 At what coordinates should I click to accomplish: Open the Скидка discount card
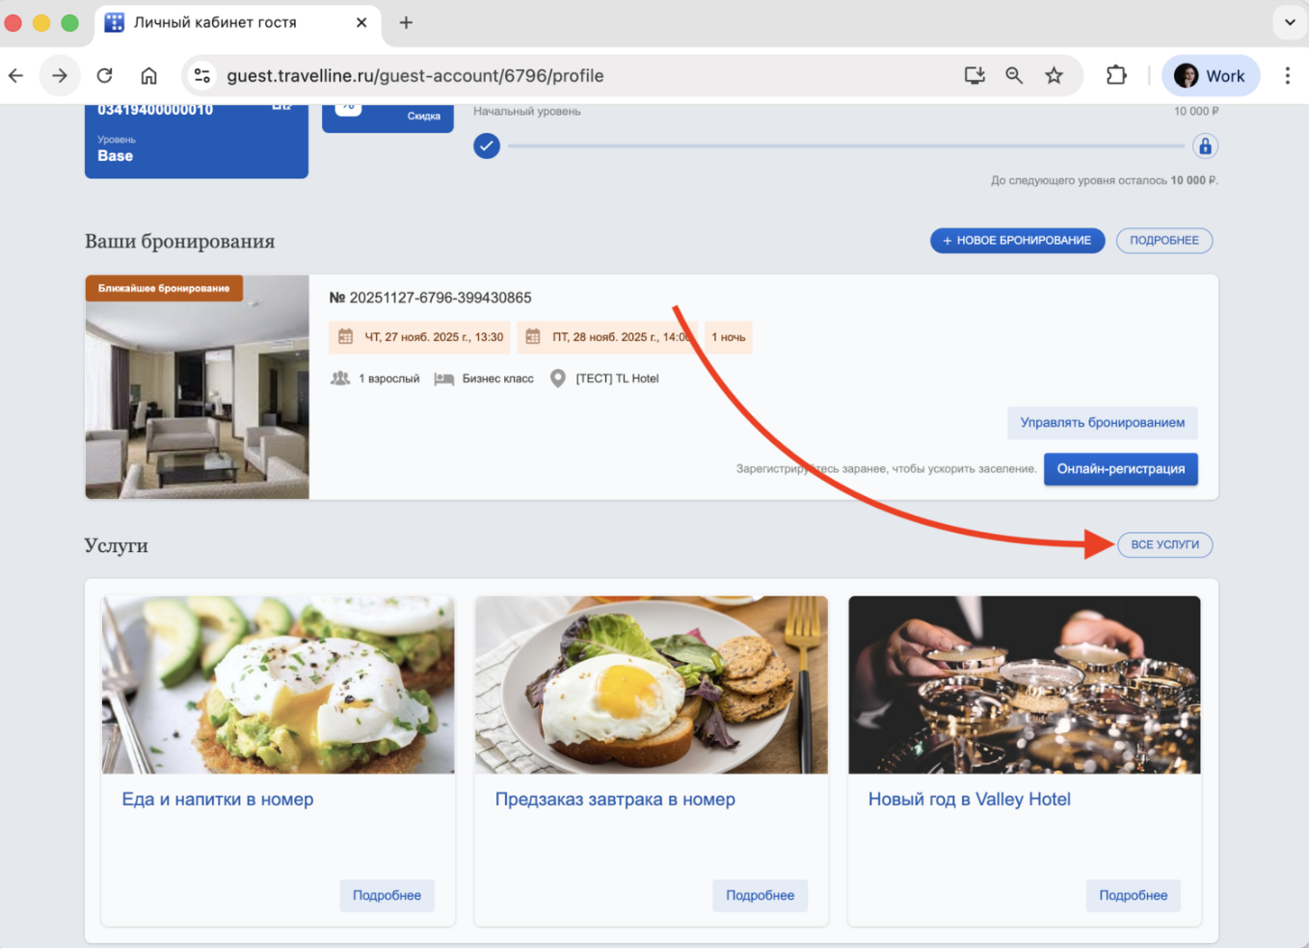point(387,118)
